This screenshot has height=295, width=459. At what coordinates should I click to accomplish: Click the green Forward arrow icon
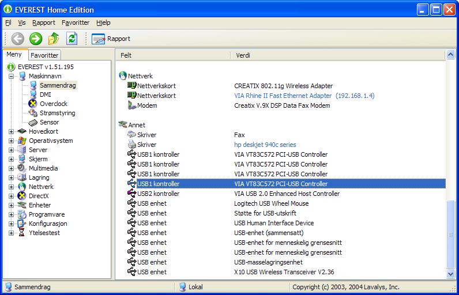point(36,39)
